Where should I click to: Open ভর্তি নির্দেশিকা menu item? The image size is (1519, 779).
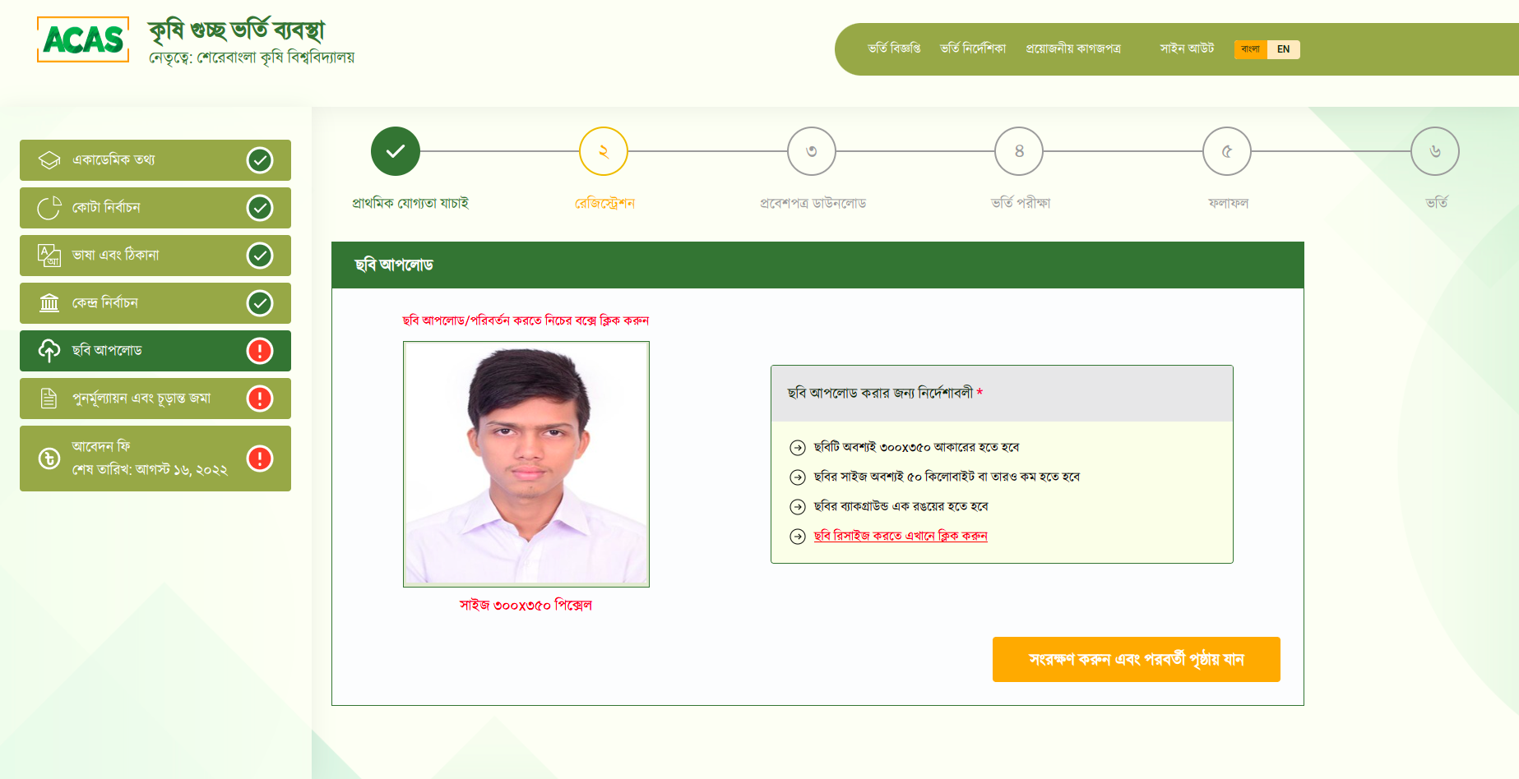click(x=973, y=48)
